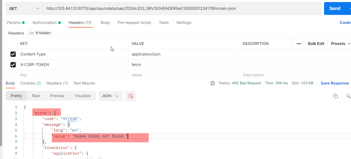Click the empty Key input field
Viewport: 351px width, 159px height.
(73, 74)
